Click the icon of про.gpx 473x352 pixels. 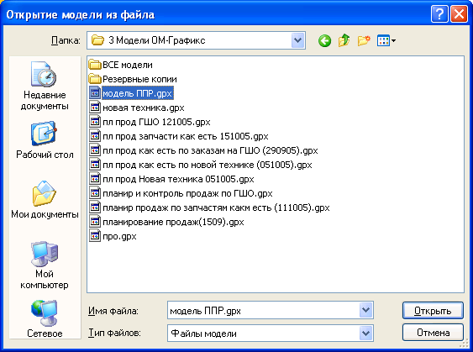click(x=95, y=236)
